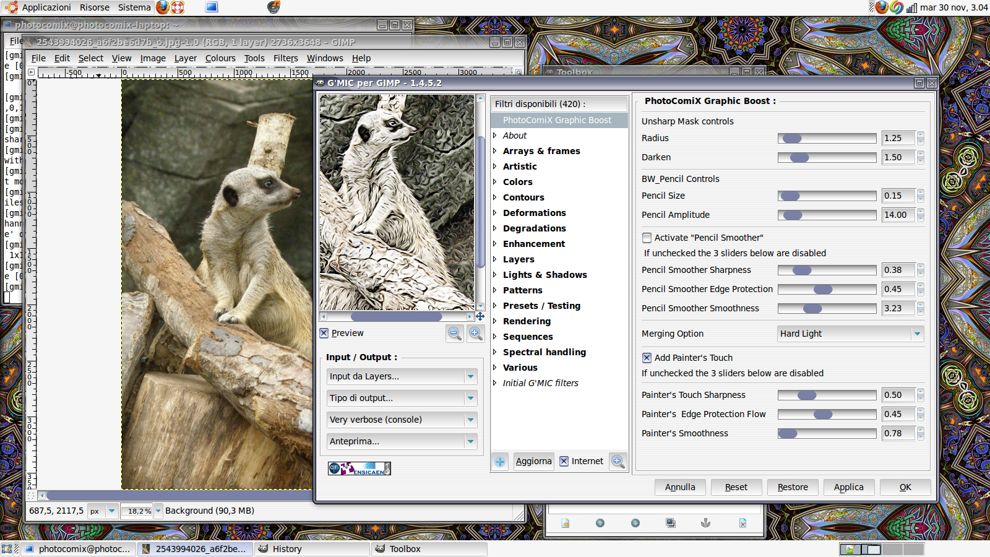Toggle the Preview checkbox
This screenshot has width=990, height=557.
coord(324,333)
